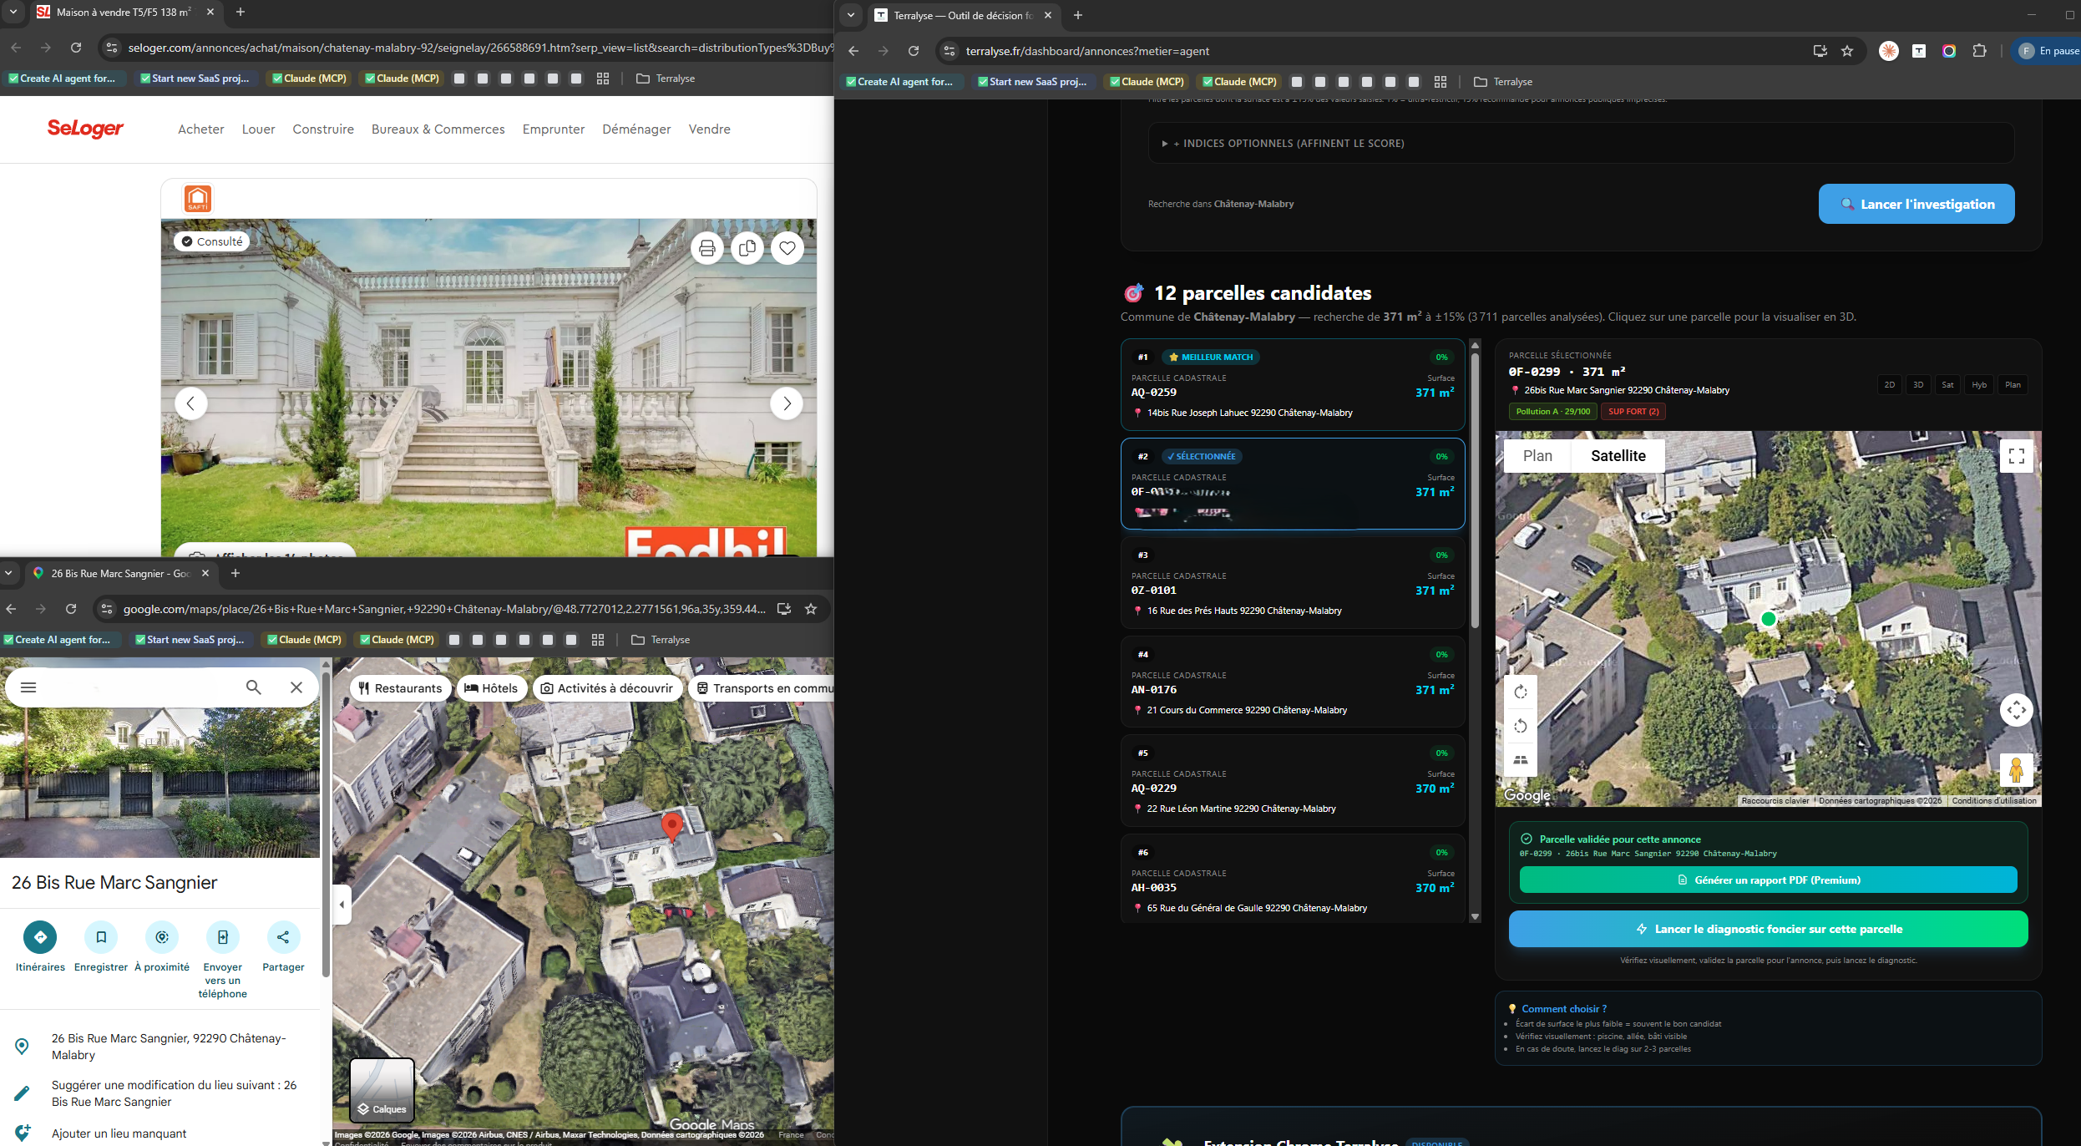Viewport: 2081px width, 1146px height.
Task: Show the next listing photo on SeLoger
Action: coord(787,403)
